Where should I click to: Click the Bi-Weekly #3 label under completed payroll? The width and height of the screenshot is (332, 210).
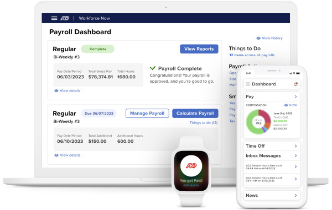66,57
